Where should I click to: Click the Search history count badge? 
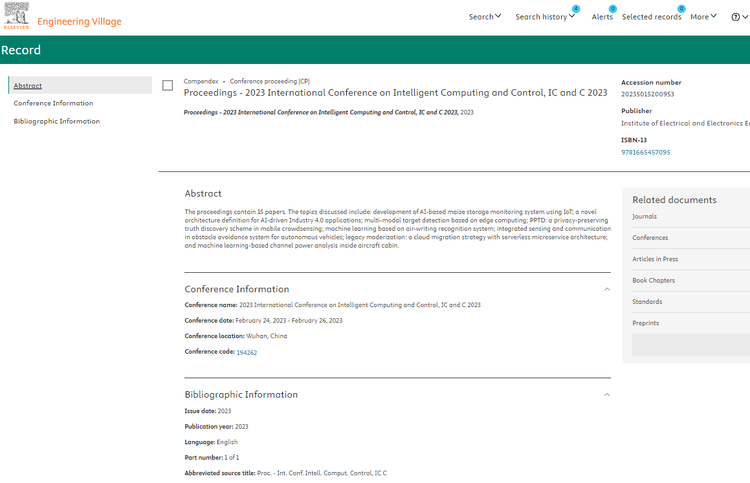point(576,8)
